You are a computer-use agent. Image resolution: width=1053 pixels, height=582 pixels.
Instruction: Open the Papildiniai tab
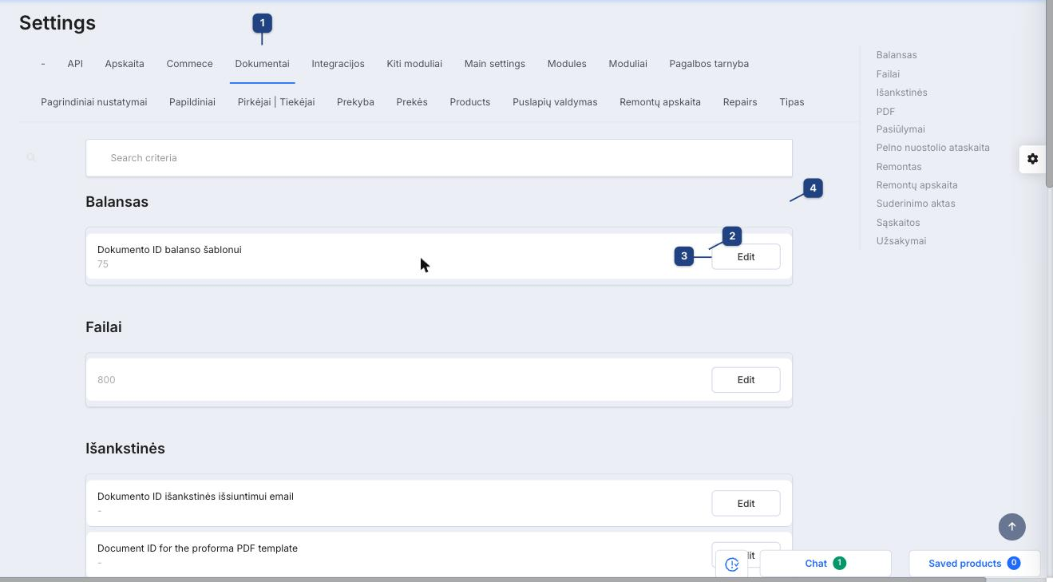pyautogui.click(x=192, y=102)
